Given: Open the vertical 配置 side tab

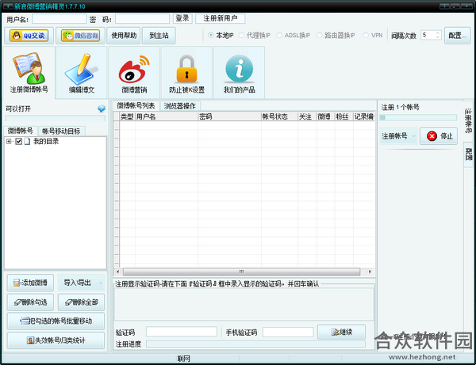Looking at the screenshot, I should (x=468, y=154).
